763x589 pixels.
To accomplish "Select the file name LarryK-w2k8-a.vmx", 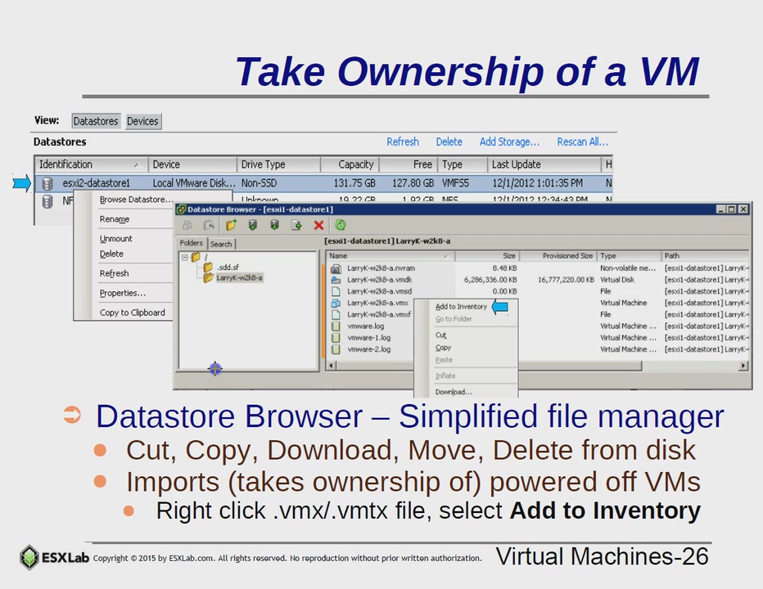I will pos(377,303).
